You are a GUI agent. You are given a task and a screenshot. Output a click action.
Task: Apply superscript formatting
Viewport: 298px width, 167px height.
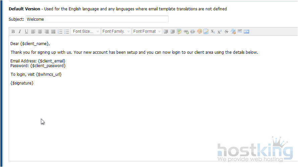pos(220,31)
